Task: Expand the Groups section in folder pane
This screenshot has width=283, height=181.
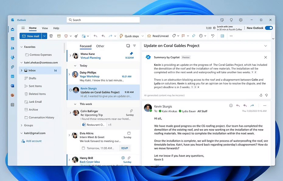Action: tap(21, 125)
